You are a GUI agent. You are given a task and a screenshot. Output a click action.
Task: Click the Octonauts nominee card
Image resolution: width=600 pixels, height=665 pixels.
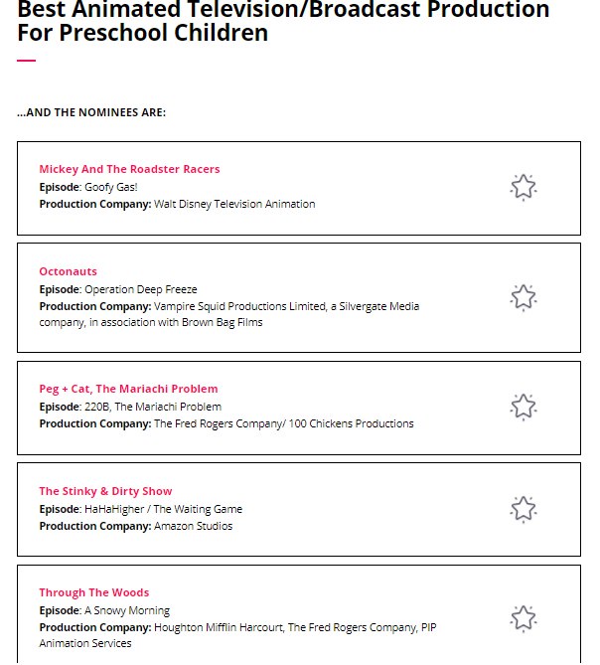299,298
